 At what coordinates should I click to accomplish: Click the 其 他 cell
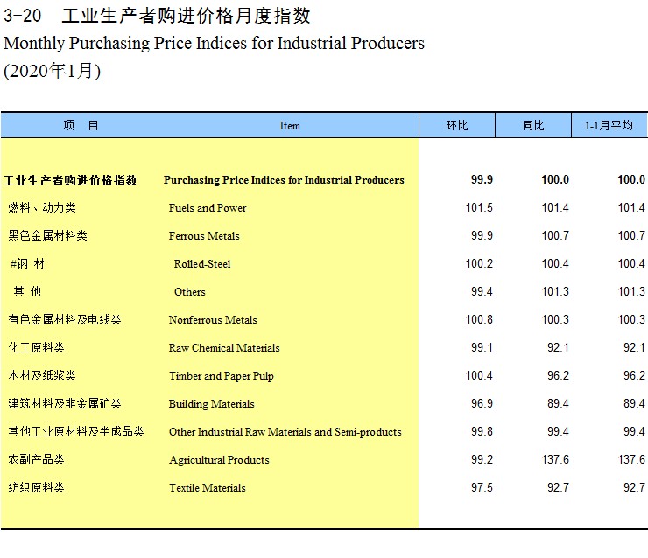27,291
